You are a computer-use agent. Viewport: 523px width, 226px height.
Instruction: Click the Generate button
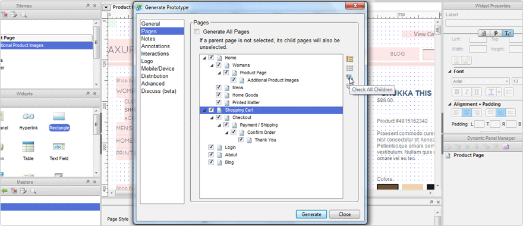tap(311, 214)
